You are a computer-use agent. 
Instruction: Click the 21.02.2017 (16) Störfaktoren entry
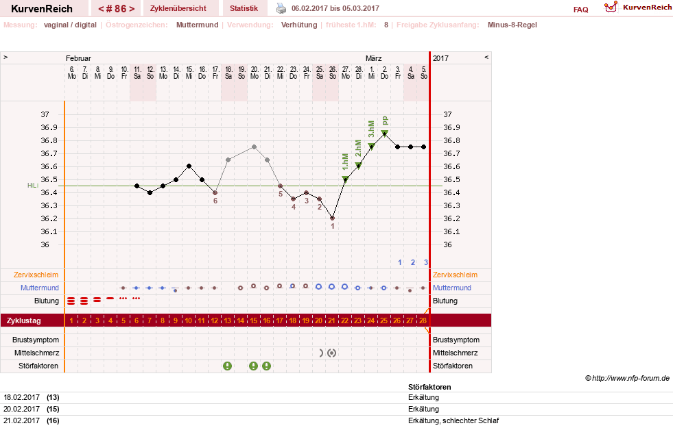pyautogui.click(x=336, y=421)
